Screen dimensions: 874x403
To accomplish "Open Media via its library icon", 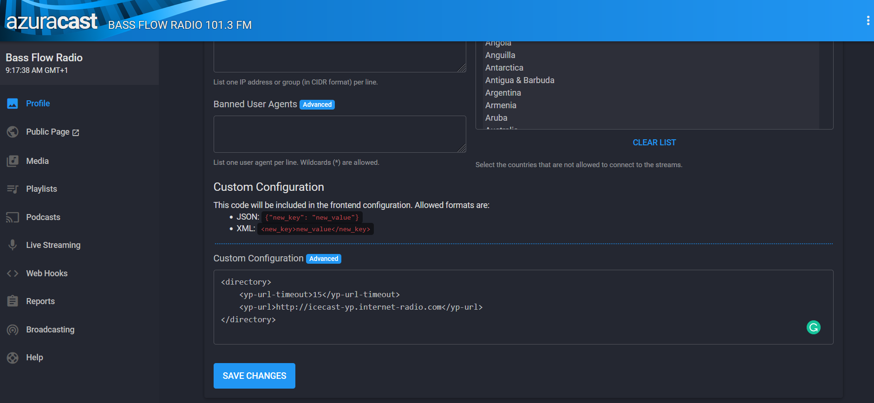I will [13, 161].
